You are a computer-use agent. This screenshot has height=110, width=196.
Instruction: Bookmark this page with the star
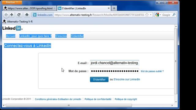147,15
